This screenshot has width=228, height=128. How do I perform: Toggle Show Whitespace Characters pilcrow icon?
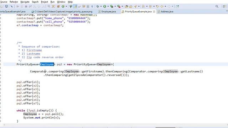click(92, 6)
